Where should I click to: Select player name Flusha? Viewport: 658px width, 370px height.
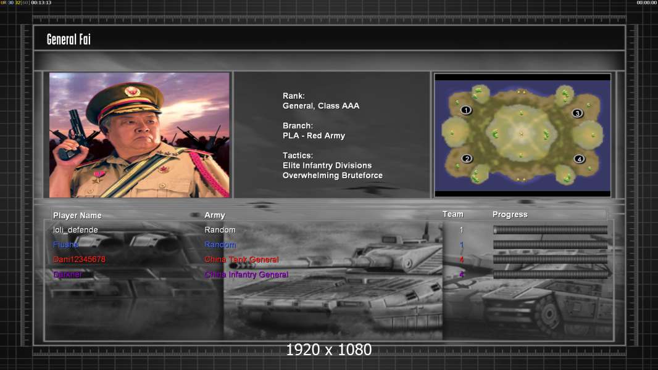[65, 244]
